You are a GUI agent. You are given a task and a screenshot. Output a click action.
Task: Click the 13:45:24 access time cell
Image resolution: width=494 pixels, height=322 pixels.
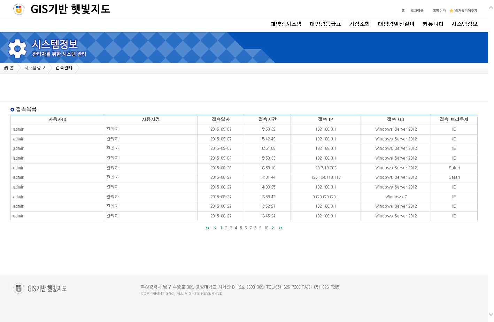(268, 216)
